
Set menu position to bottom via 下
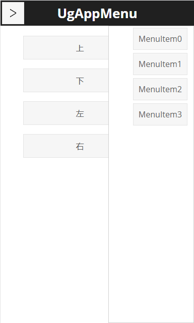pos(66,80)
